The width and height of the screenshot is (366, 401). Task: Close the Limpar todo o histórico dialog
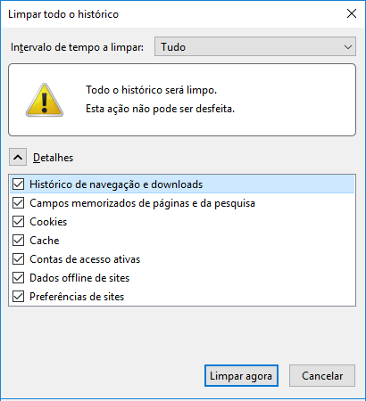coord(352,13)
